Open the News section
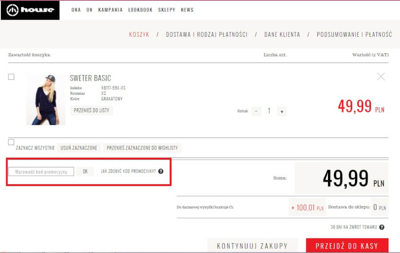 coord(187,10)
